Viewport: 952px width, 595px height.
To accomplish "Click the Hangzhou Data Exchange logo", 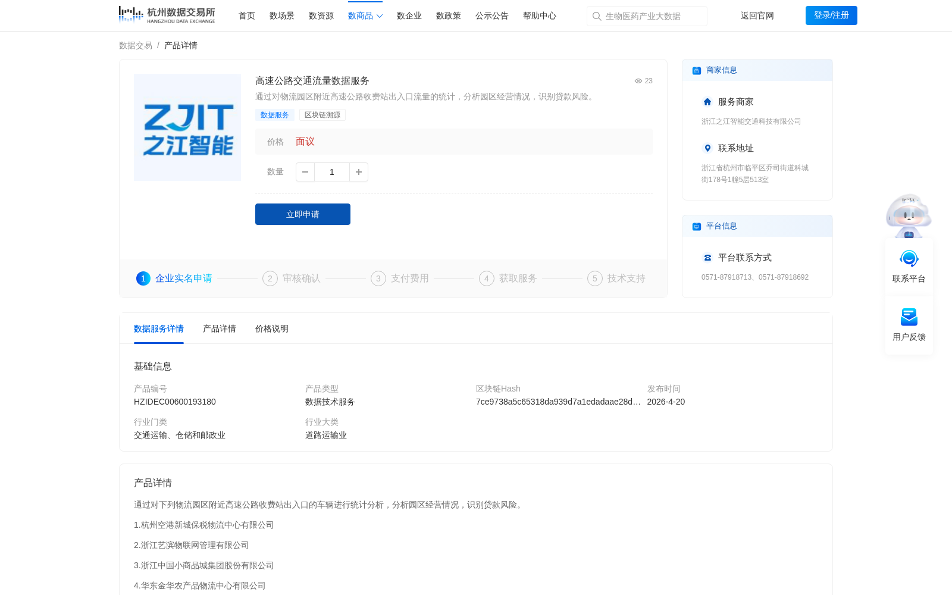I will 167,15.
